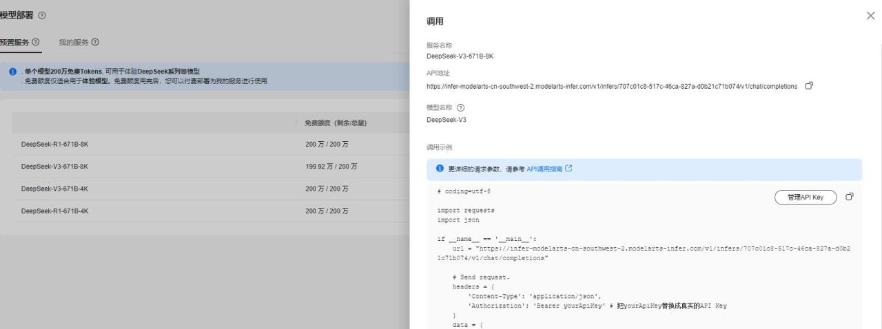Click quota value 199.92 万 / 200 万

pos(331,167)
